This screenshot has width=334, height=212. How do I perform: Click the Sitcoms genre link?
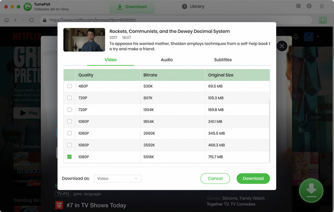(x=230, y=198)
